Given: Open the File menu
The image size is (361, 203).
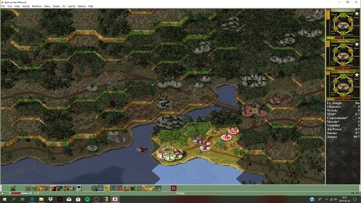Looking at the screenshot, I should point(3,6).
